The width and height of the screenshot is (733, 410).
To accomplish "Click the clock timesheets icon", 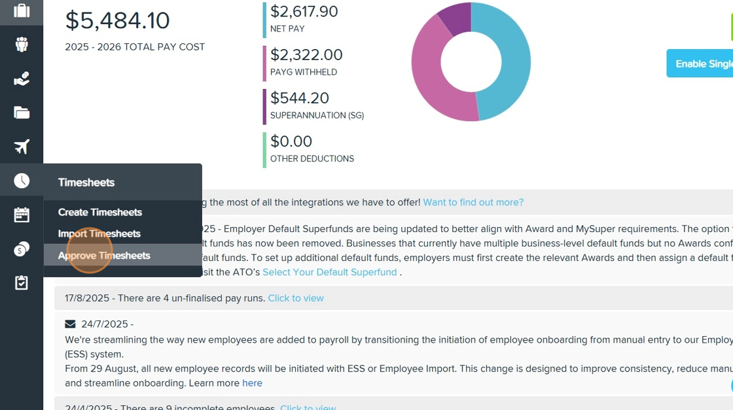I will coord(22,180).
